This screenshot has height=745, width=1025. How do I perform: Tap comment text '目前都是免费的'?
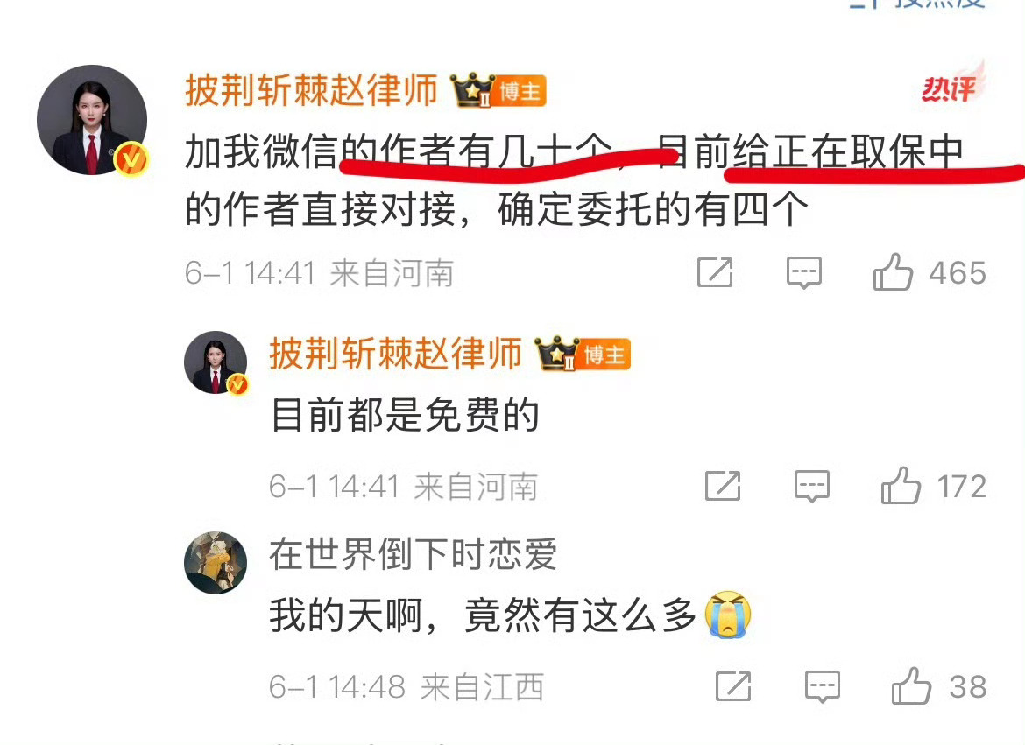[x=405, y=415]
